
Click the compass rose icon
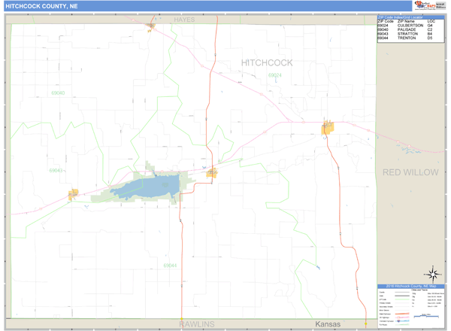(x=432, y=273)
